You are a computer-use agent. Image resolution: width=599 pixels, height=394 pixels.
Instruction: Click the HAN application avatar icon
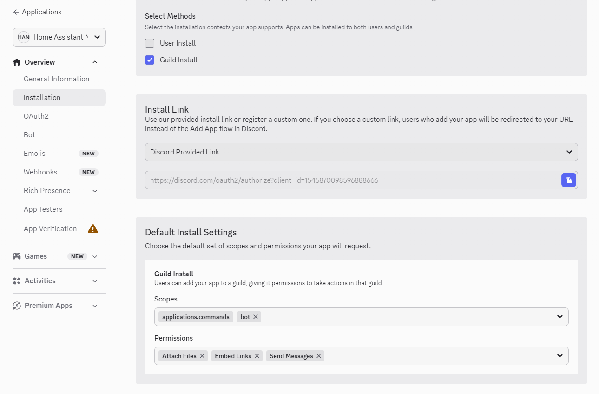24,37
